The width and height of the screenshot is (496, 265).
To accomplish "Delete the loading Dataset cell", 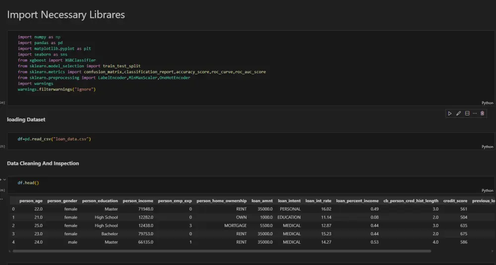I will 483,113.
